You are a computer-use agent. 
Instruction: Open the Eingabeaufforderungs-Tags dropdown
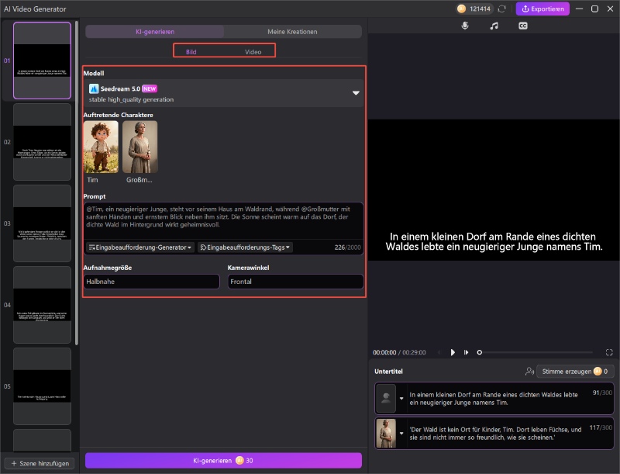(245, 247)
